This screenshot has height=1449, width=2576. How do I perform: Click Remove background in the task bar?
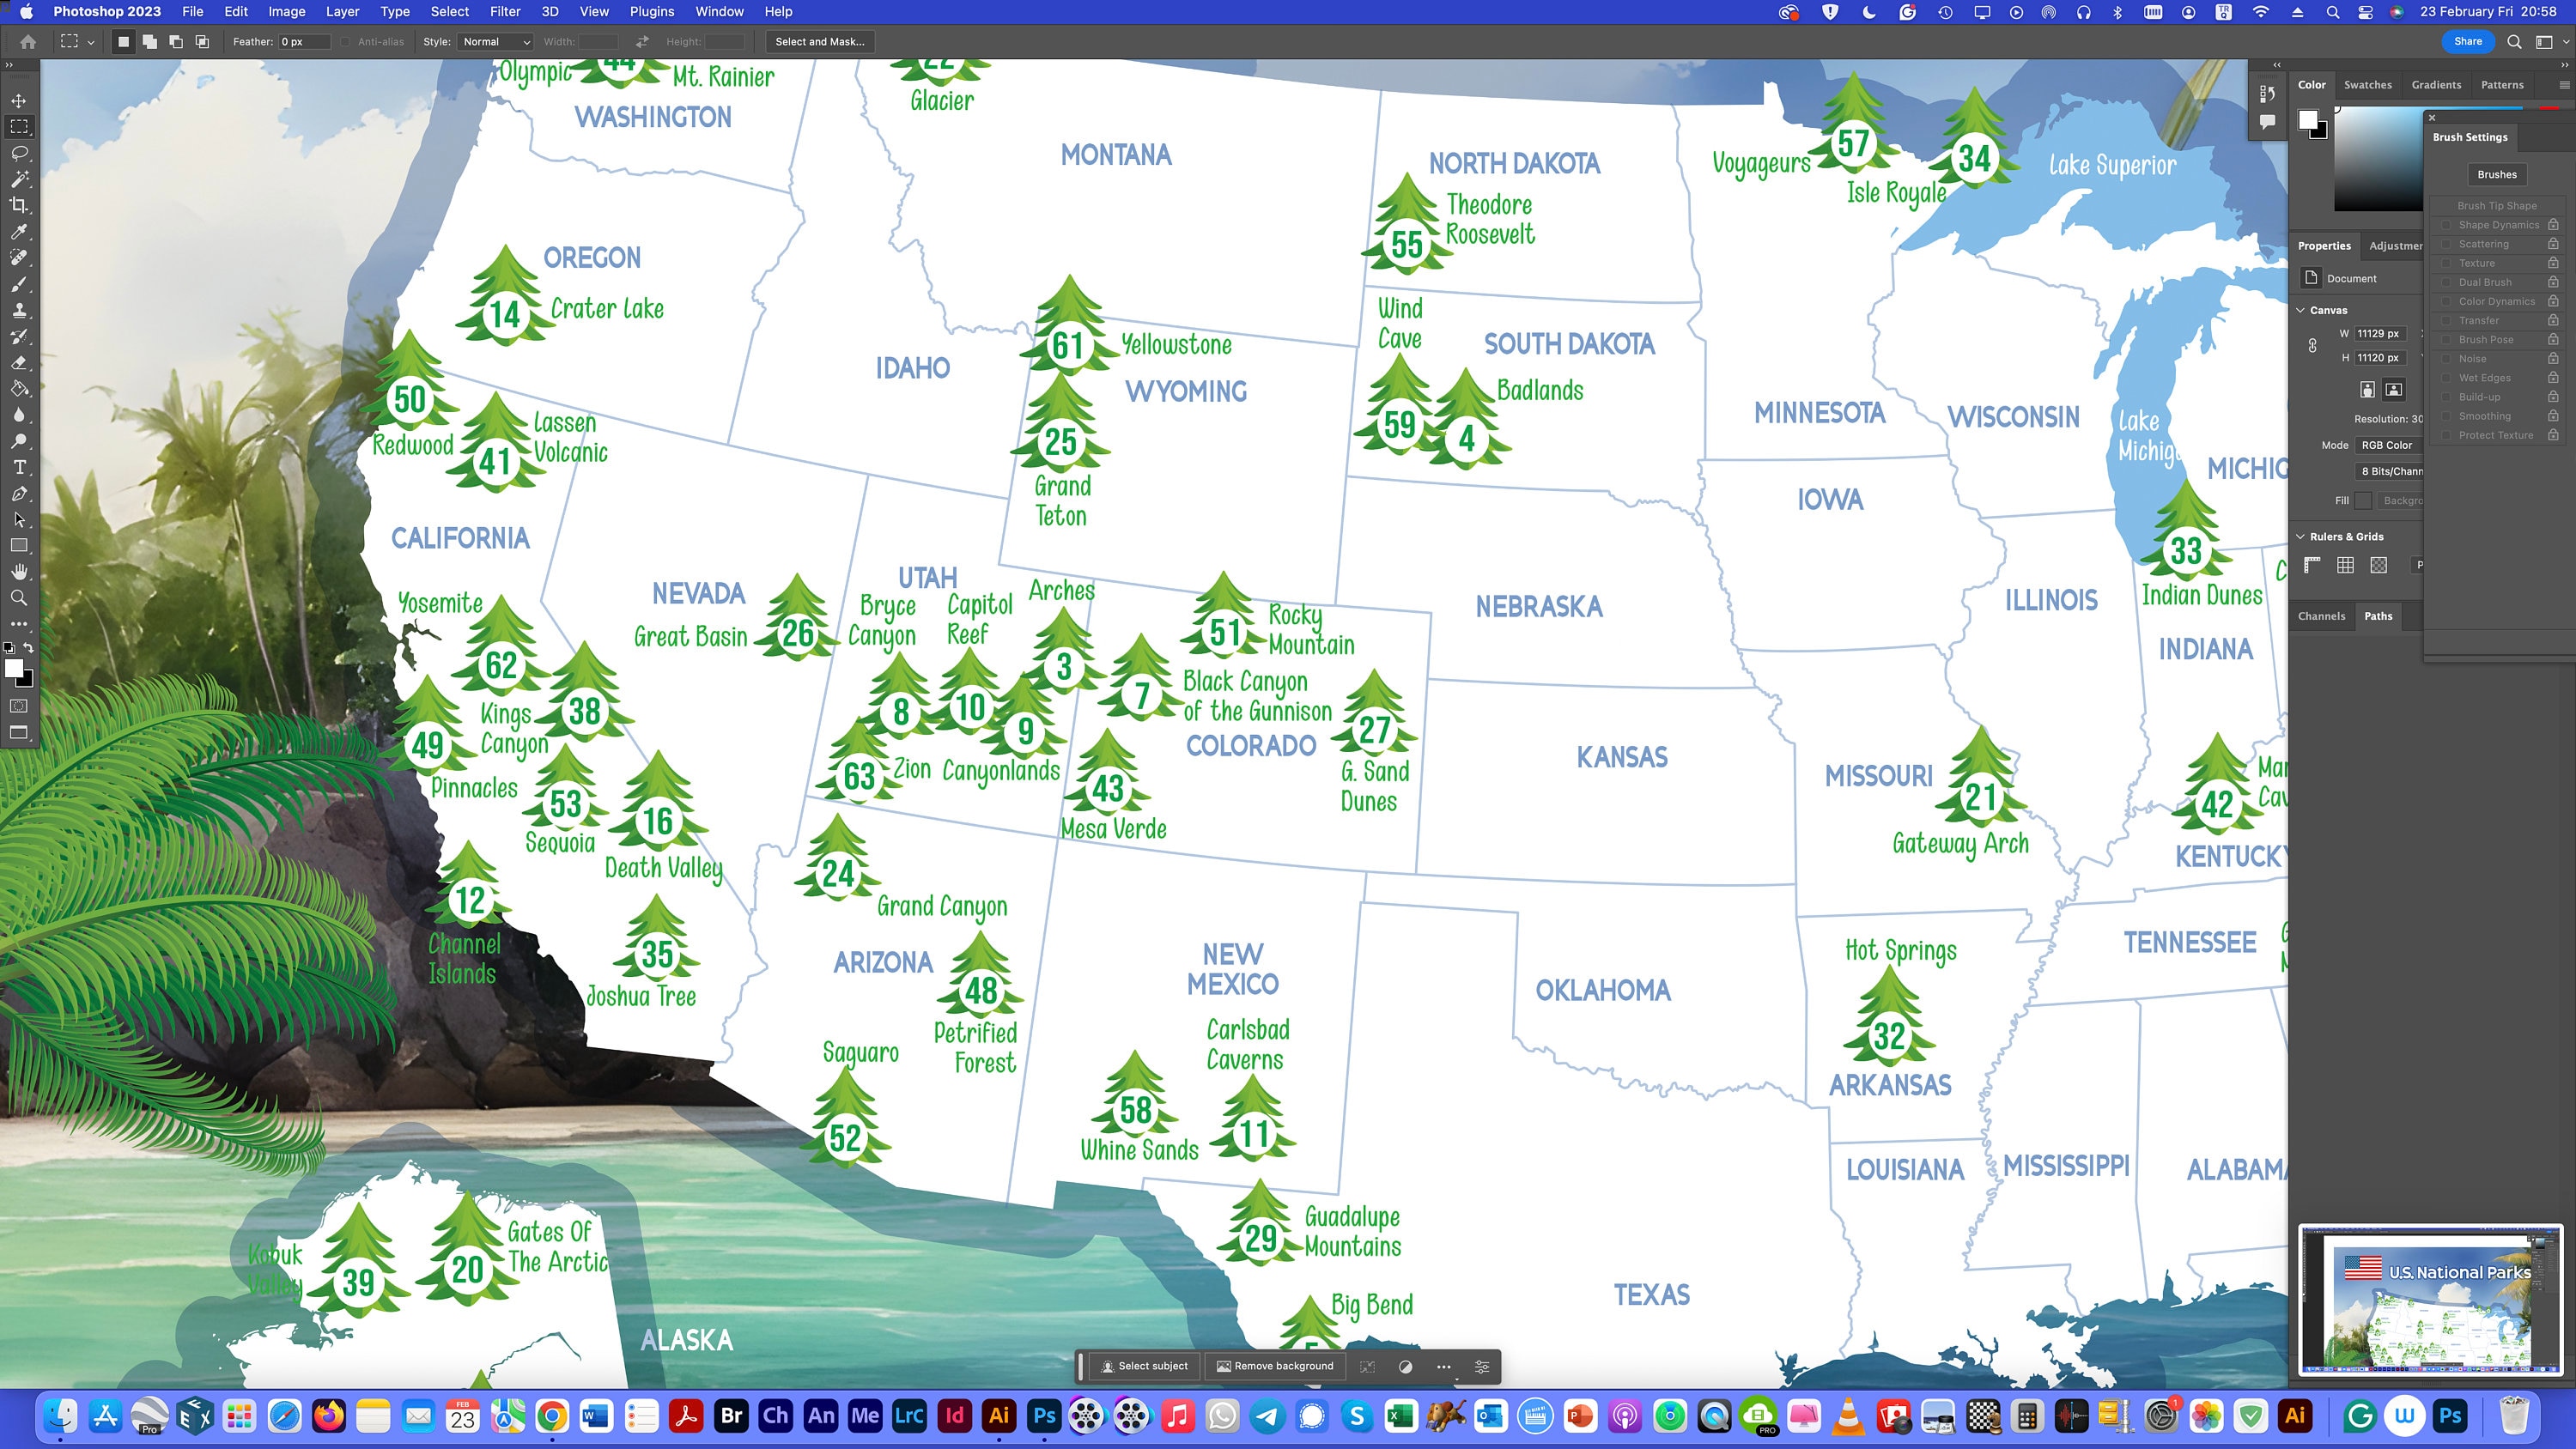(1276, 1366)
